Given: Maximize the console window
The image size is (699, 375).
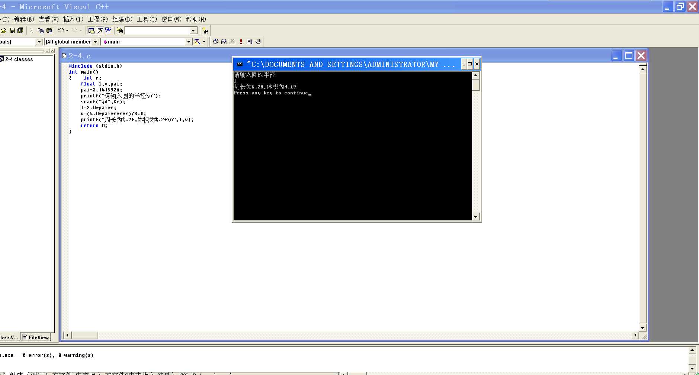Looking at the screenshot, I should tap(470, 64).
